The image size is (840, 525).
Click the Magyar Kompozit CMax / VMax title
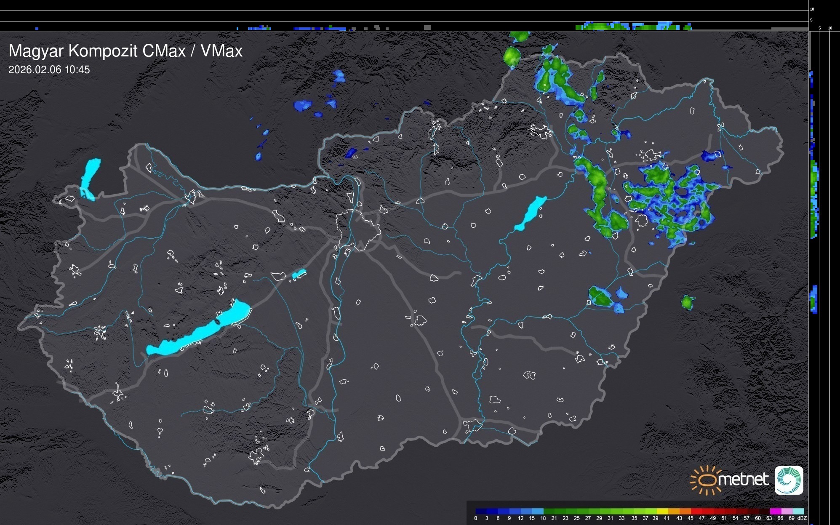(125, 51)
